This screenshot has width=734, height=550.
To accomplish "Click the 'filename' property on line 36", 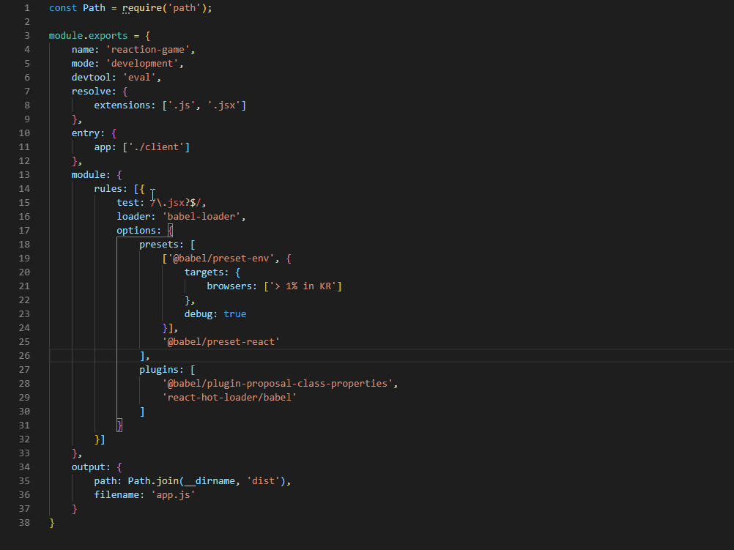I will [116, 495].
